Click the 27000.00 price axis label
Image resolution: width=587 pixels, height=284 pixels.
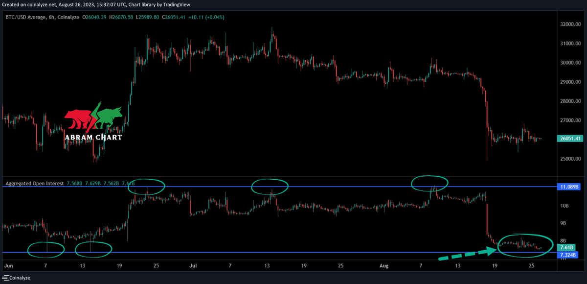(x=570, y=120)
